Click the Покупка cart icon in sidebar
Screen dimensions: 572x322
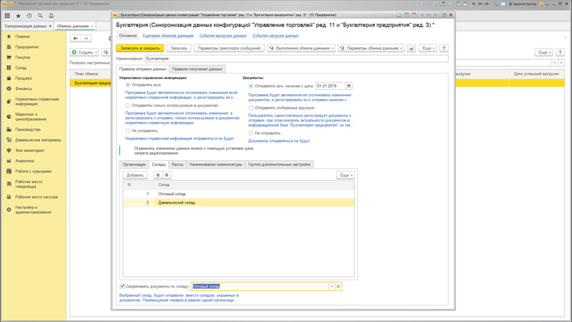tap(9, 57)
